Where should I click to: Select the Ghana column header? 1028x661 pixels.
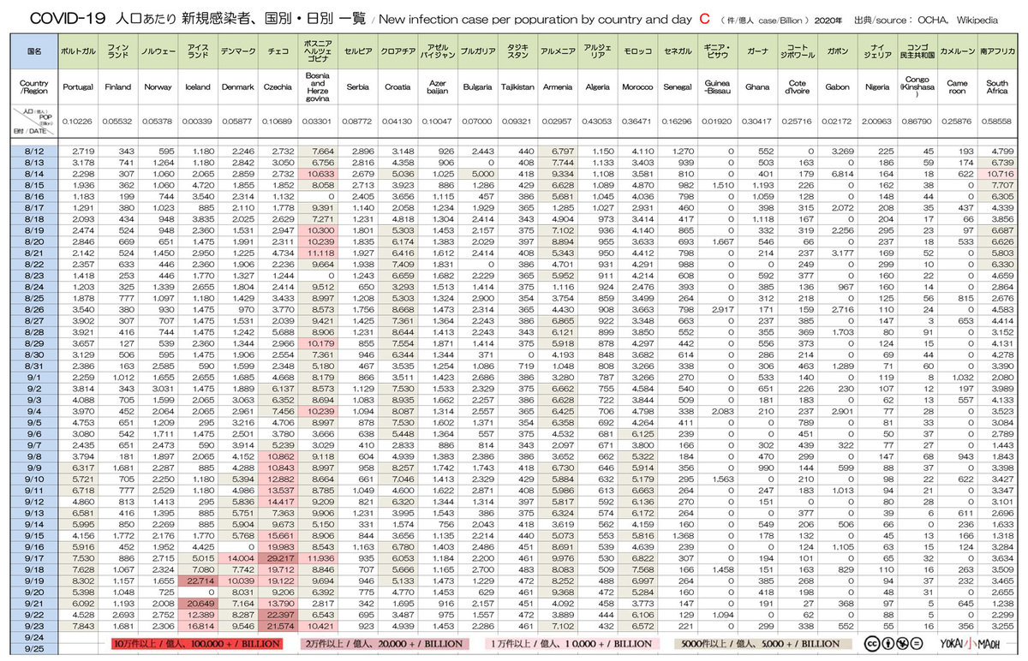(x=757, y=86)
